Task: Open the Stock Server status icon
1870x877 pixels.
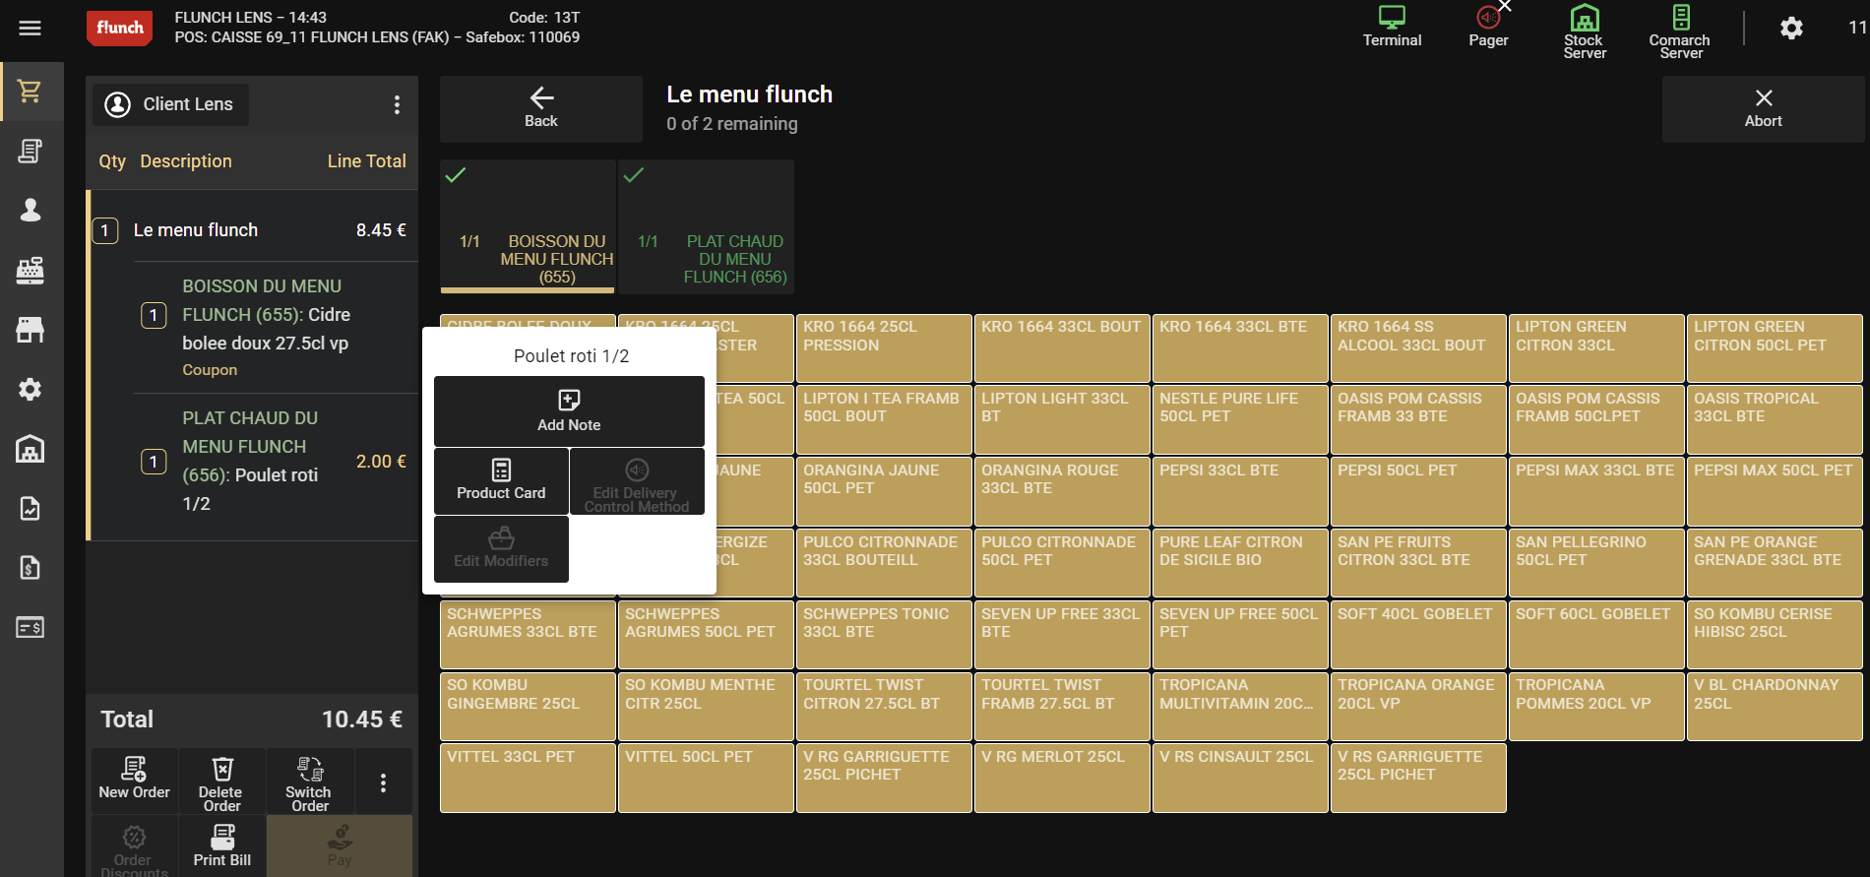Action: (1585, 31)
